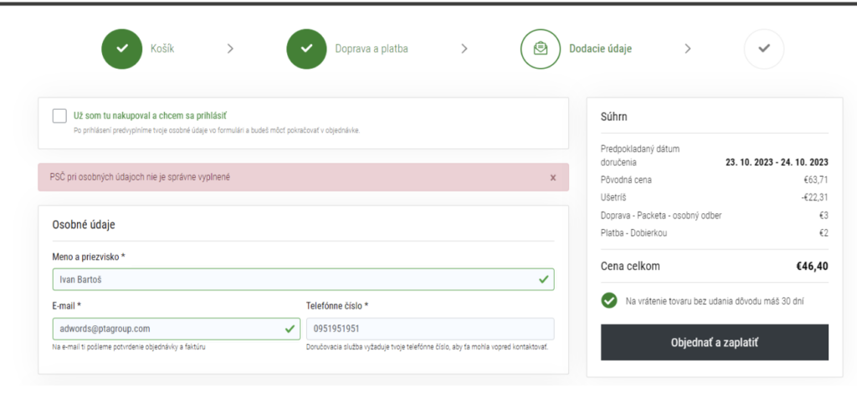
Task: Click 'Doprava - Packeta - osobný odber' row
Action: pos(715,215)
